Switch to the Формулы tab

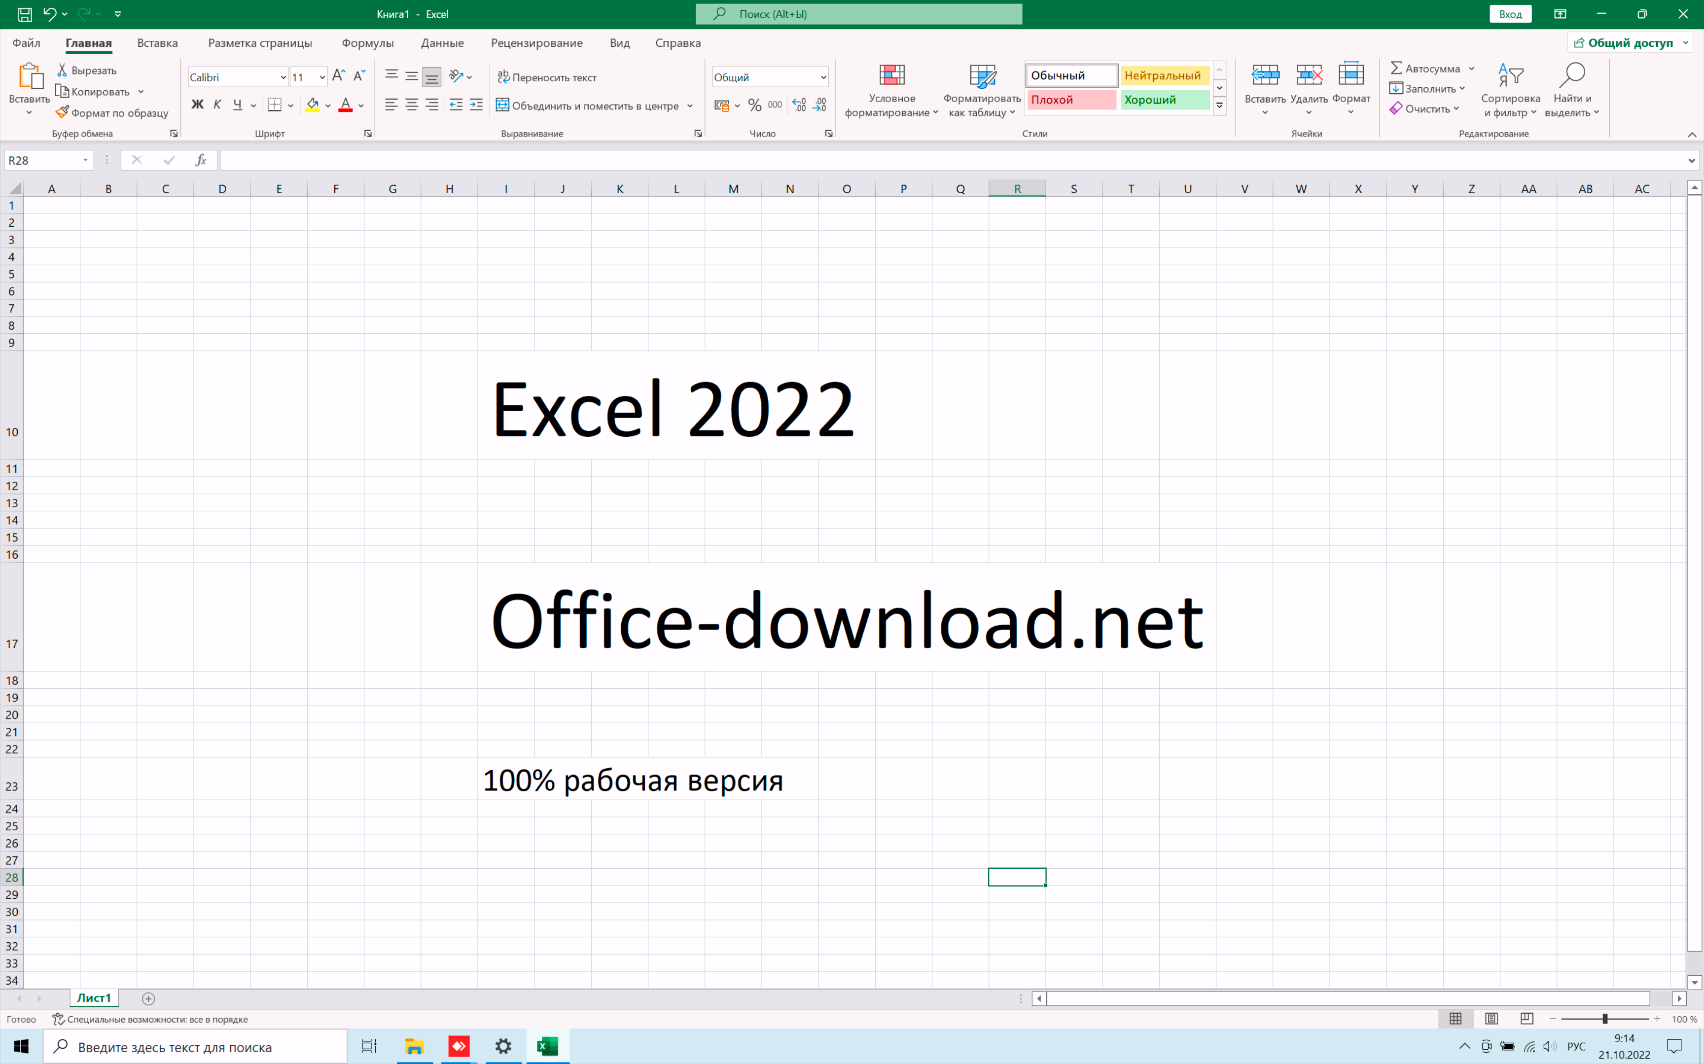click(x=367, y=43)
